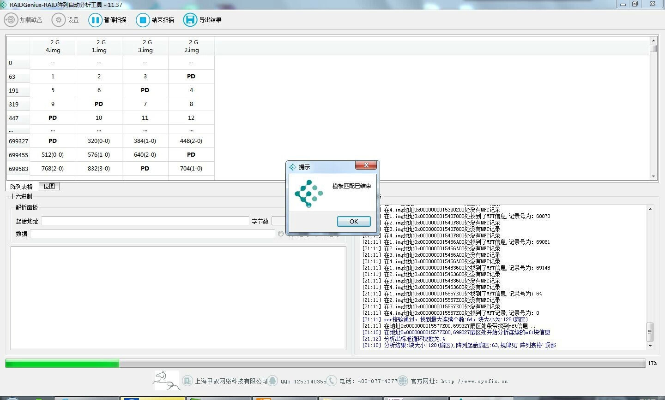665x400 pixels.
Task: Click cell 448(2-0) in the table
Action: click(x=191, y=141)
